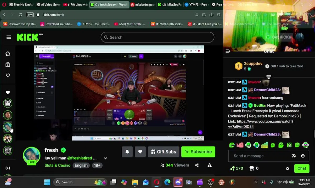This screenshot has height=188, width=315.
Task: Open the Browse icon in Kick sidebar
Action: pos(8,64)
